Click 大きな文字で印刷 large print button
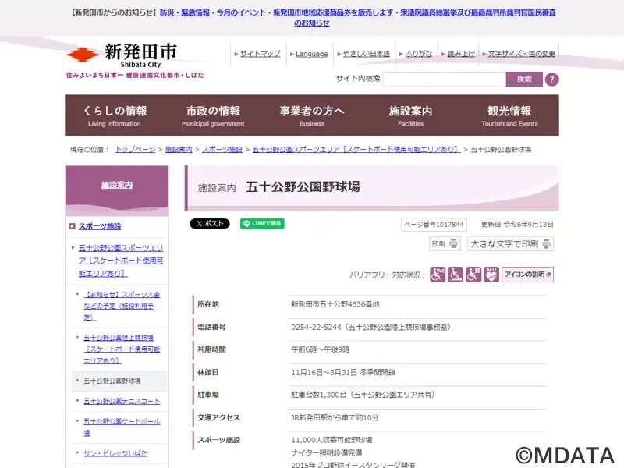This screenshot has height=468, width=624. pos(510,244)
